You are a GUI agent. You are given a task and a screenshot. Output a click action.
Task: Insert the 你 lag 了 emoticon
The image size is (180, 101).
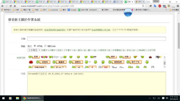point(58,67)
